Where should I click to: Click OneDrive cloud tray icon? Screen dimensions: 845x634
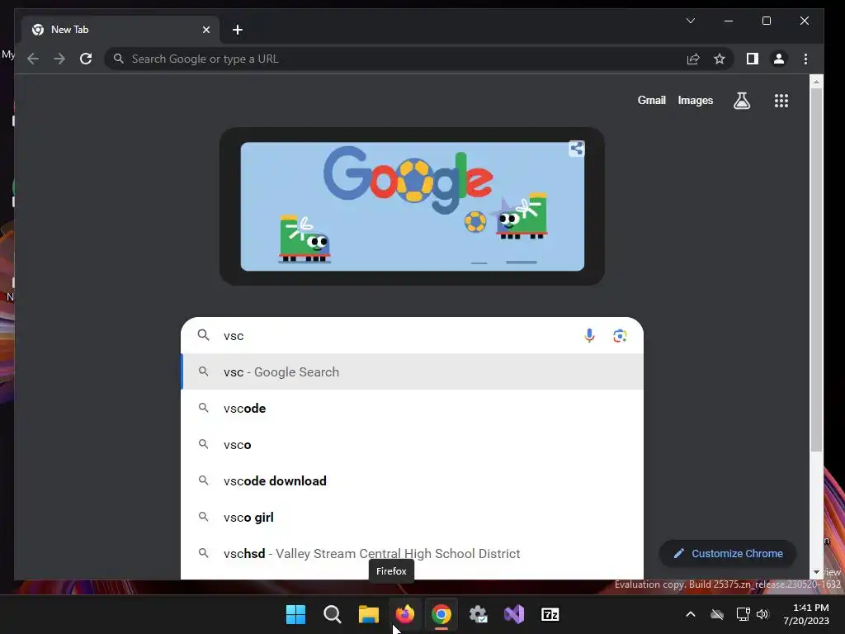pos(717,614)
